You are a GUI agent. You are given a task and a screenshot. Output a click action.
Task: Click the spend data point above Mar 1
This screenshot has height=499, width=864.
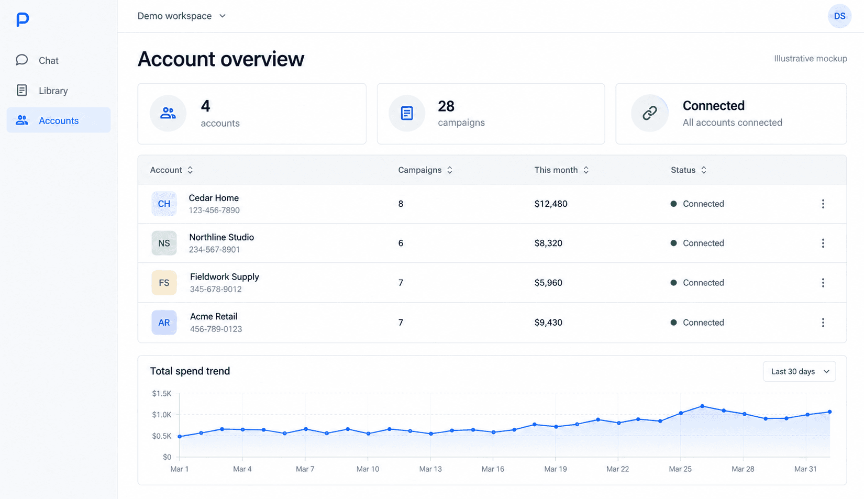[x=180, y=436]
